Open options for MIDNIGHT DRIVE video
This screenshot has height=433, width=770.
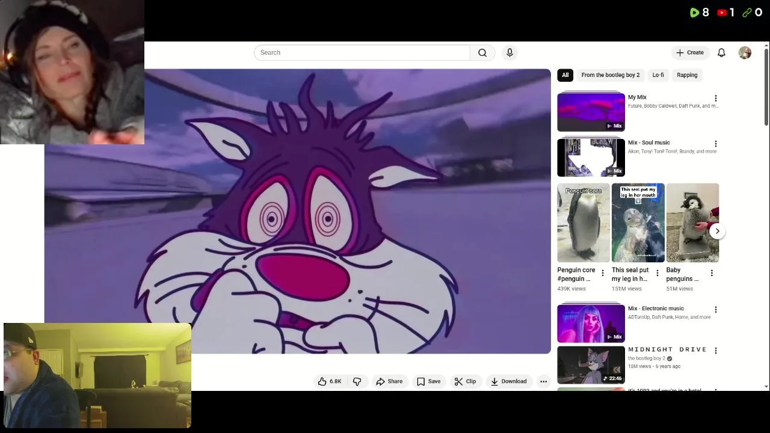click(715, 351)
